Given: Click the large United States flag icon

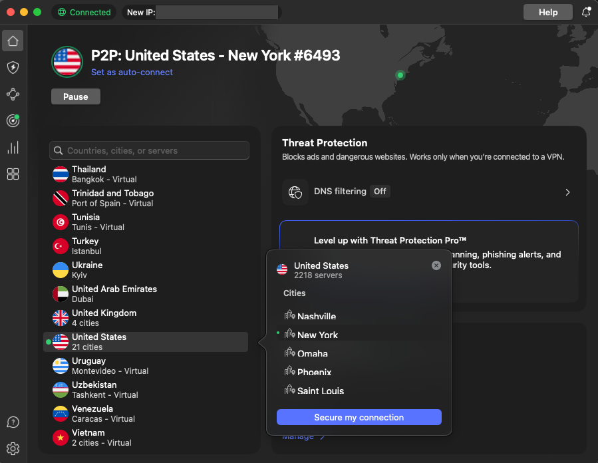Looking at the screenshot, I should 67,62.
